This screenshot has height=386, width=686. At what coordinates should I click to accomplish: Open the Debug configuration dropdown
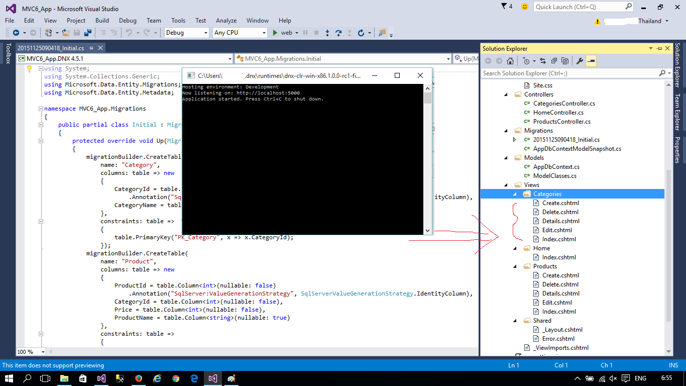205,33
